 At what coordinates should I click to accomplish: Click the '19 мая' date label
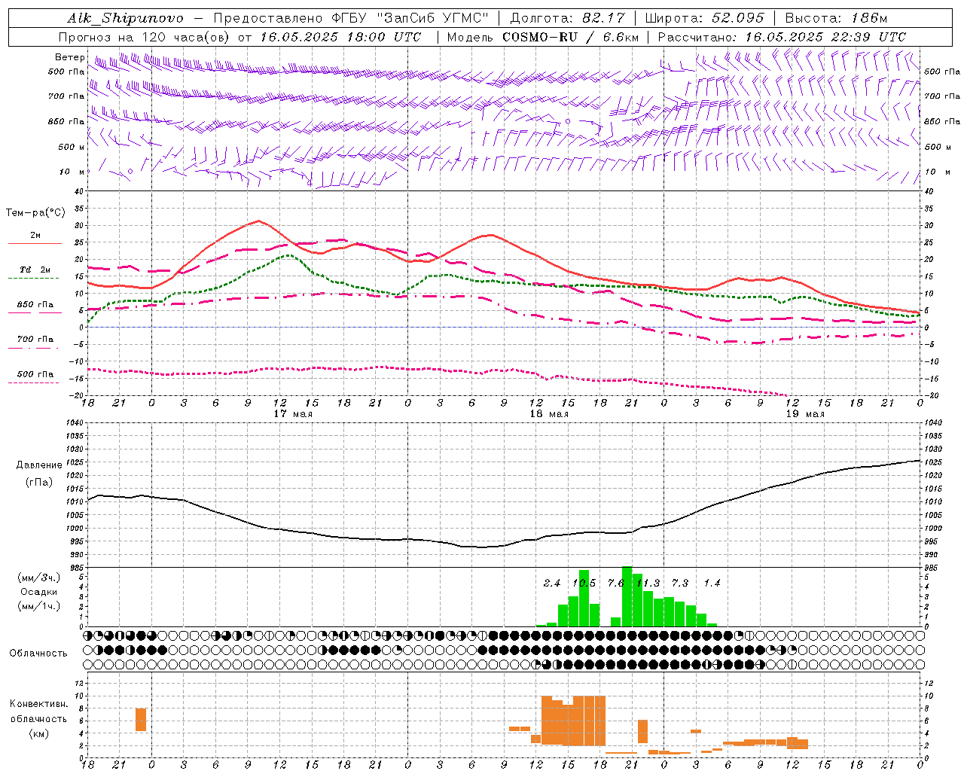[x=805, y=414]
